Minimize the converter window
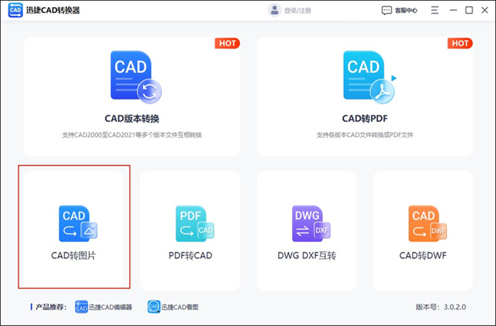Screen dimensions: 496x326 pyautogui.click(x=453, y=10)
